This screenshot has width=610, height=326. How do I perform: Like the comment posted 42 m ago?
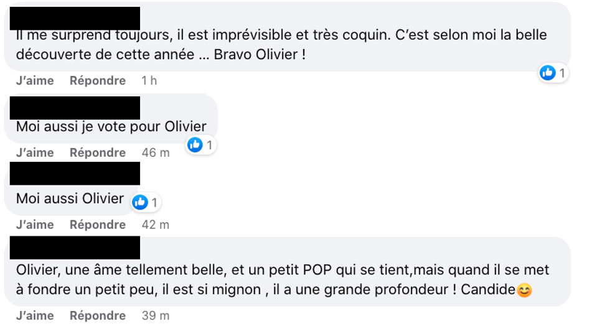pos(35,225)
